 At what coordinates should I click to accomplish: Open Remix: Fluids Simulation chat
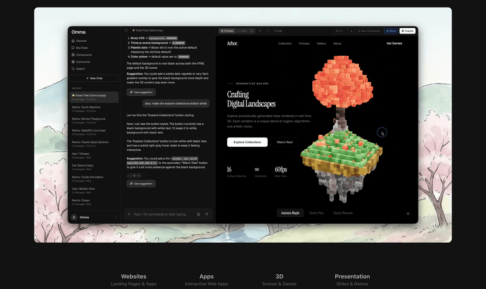click(94, 179)
